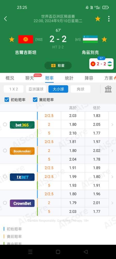Viewport: 116px width, 259px height.
Task: Expand 1XBET odds details chevron
Action: click(112, 177)
